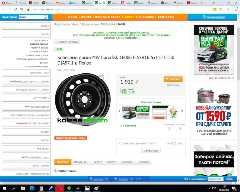This screenshot has height=192, width=240.
Task: Select Описание tab
Action: 63,162
